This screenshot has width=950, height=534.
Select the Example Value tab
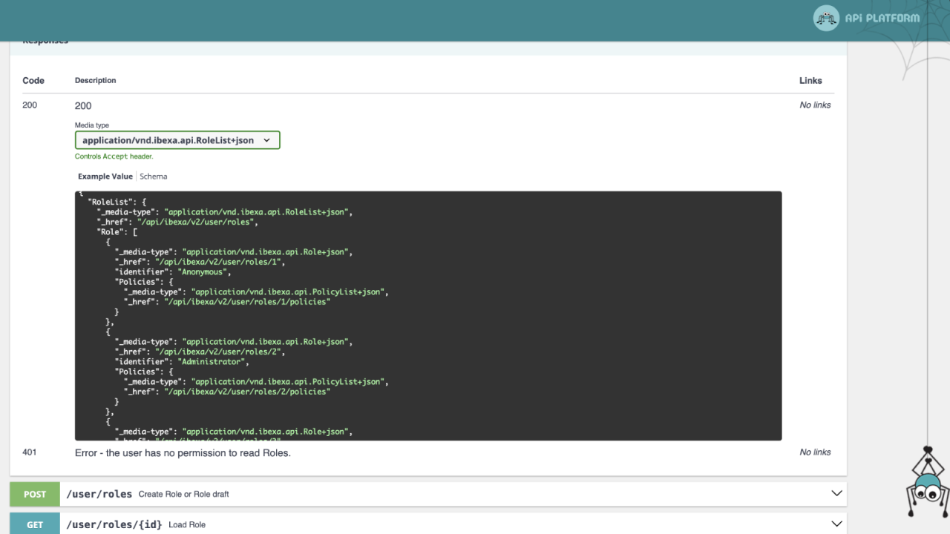(x=105, y=177)
